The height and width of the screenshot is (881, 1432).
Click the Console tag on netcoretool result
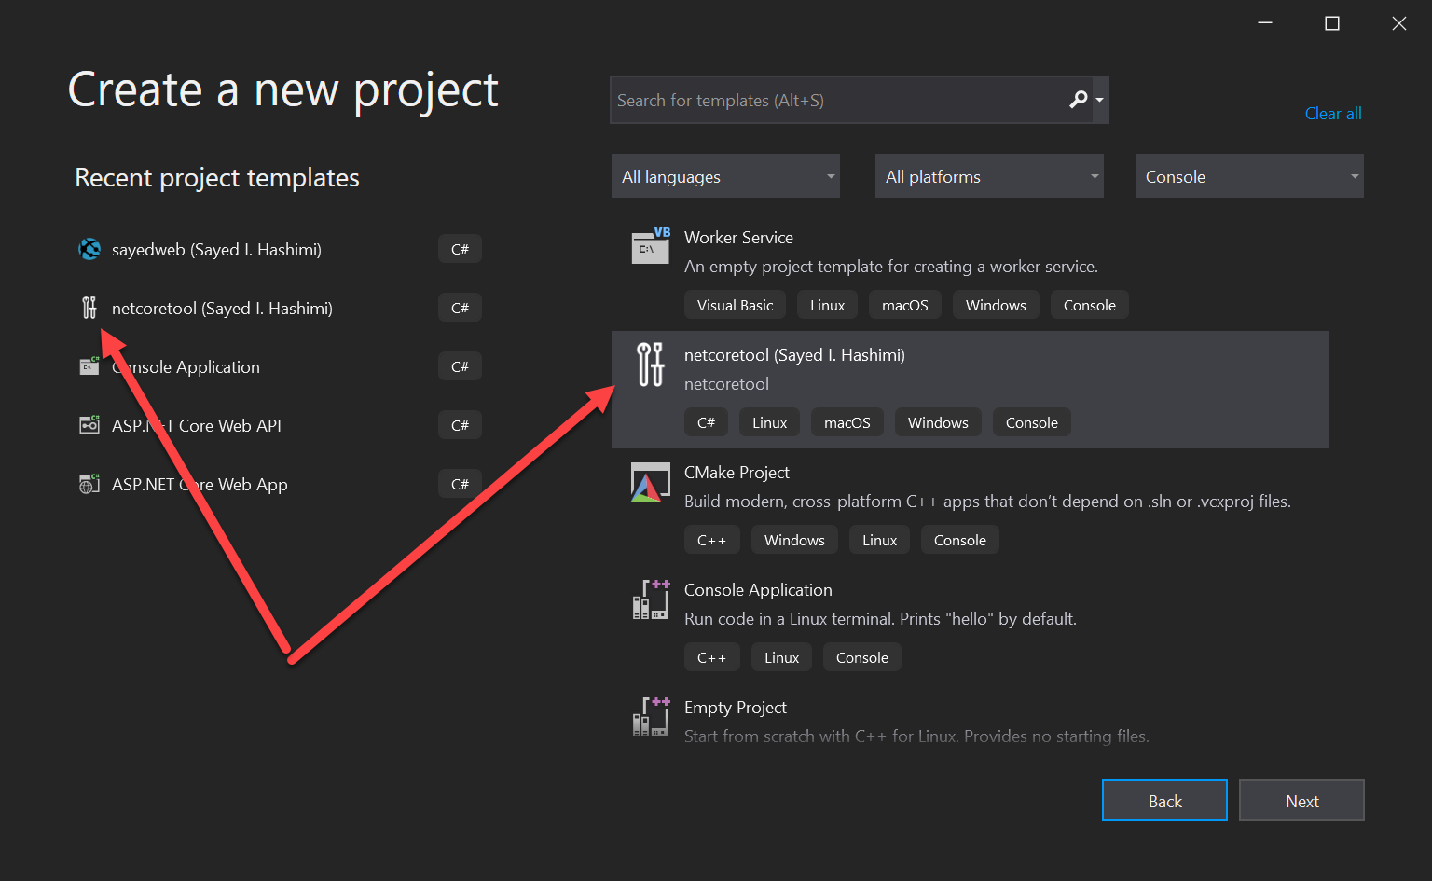pyautogui.click(x=1032, y=422)
